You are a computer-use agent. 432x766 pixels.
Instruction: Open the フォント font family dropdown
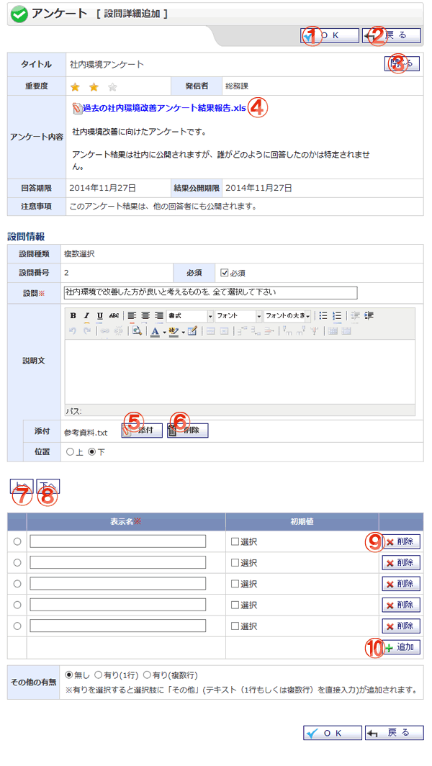238,315
